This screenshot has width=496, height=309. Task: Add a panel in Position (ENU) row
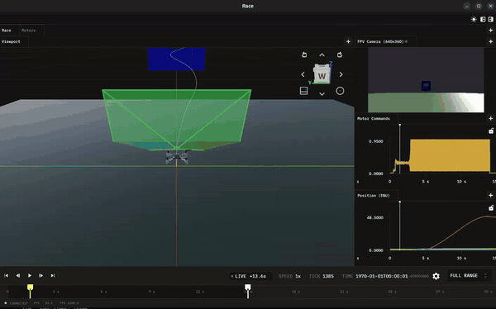pos(490,196)
